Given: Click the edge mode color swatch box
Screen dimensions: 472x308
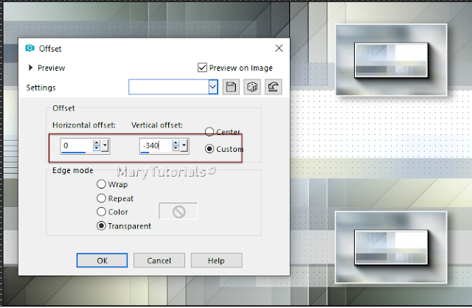Looking at the screenshot, I should point(178,212).
